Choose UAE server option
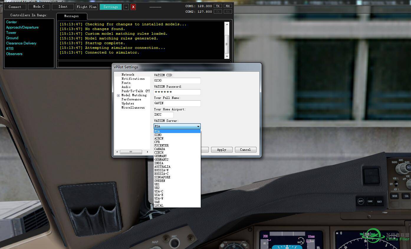411x249 pixels. pos(177,202)
